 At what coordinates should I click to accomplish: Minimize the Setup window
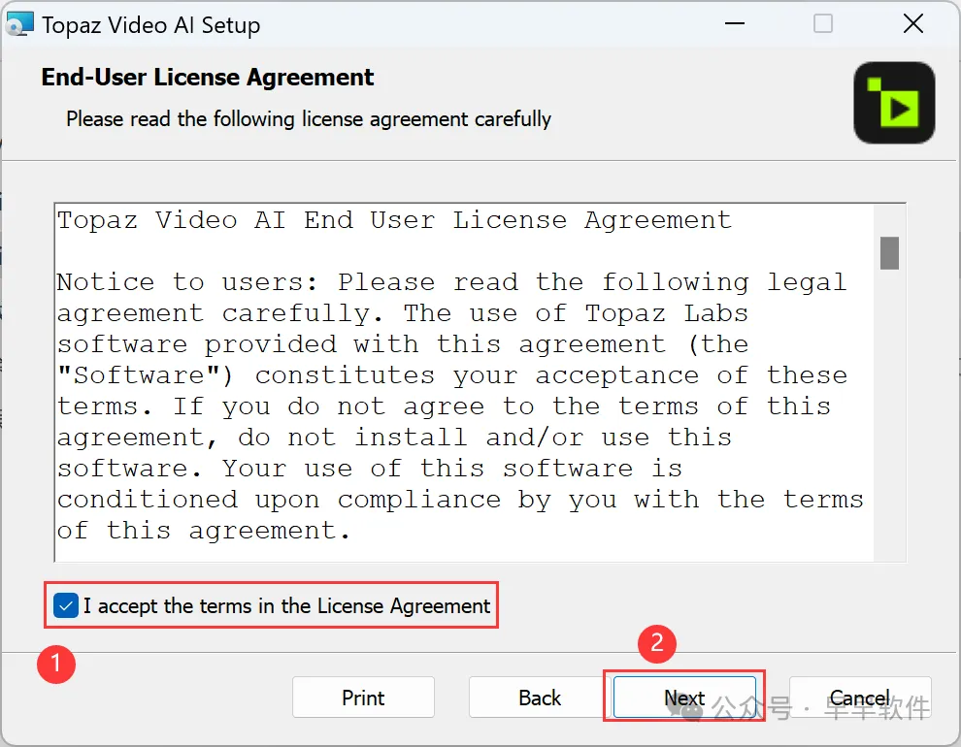pos(734,24)
